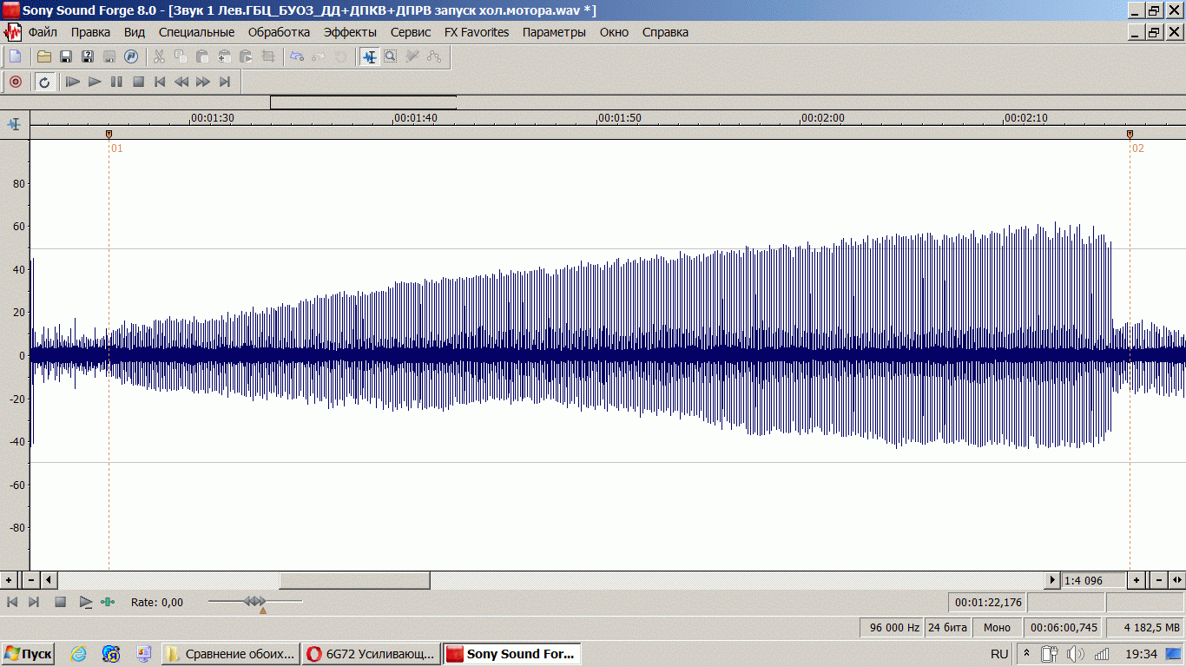
Task: Click the Record button in transport toolbar
Action: coord(16,82)
